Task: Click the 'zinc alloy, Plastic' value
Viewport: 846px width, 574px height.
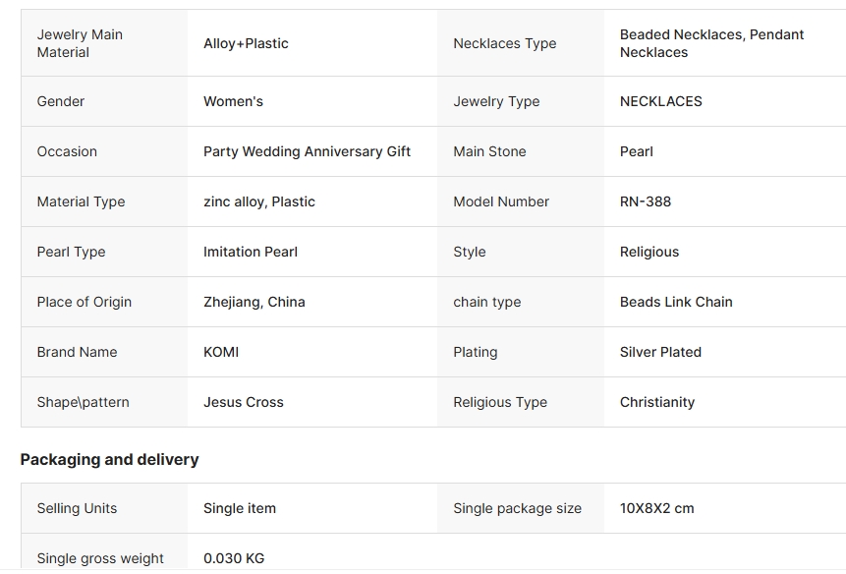Action: [259, 201]
